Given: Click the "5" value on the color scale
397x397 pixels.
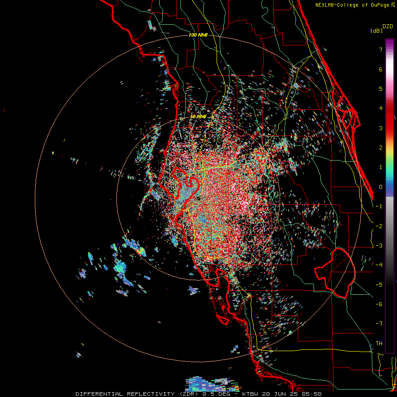Looking at the screenshot, I should (381, 89).
